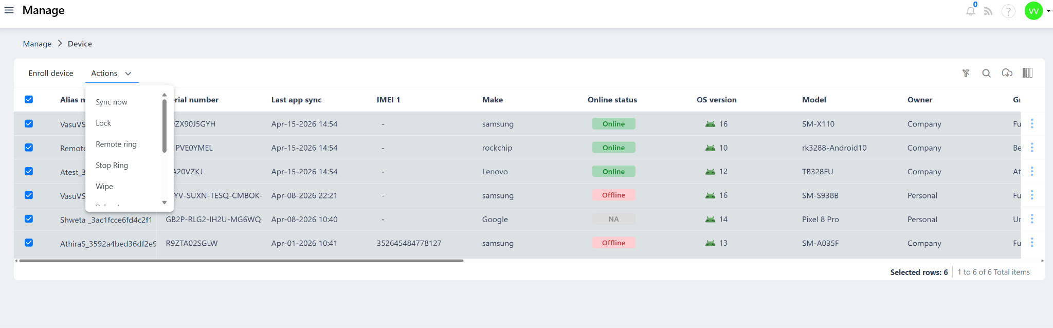Open row options for Pixel 8 Pro device

1032,219
